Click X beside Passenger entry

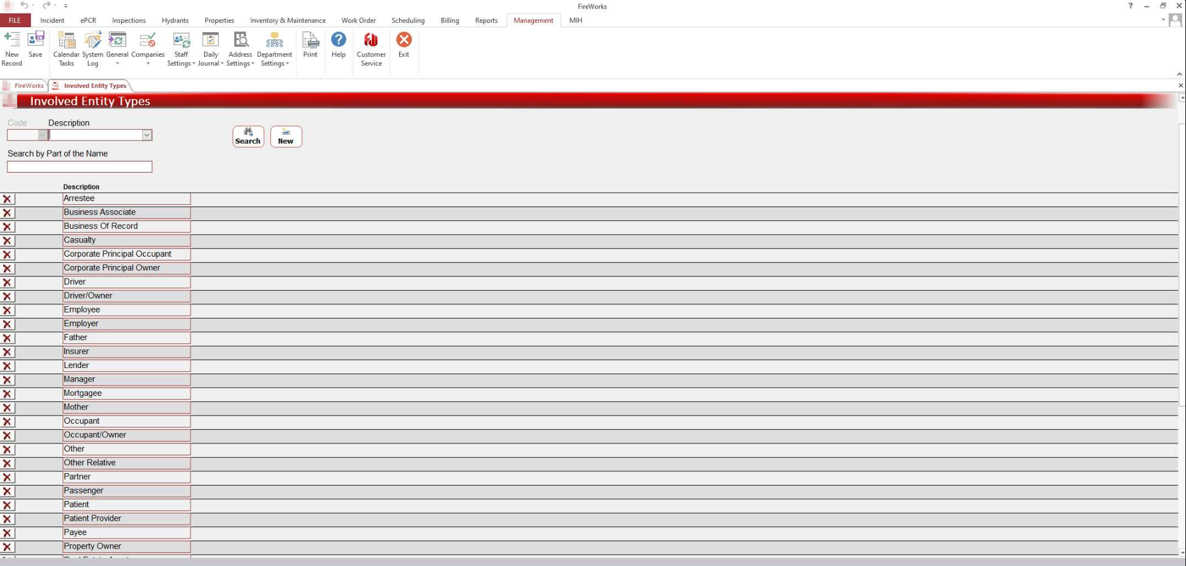(x=7, y=491)
